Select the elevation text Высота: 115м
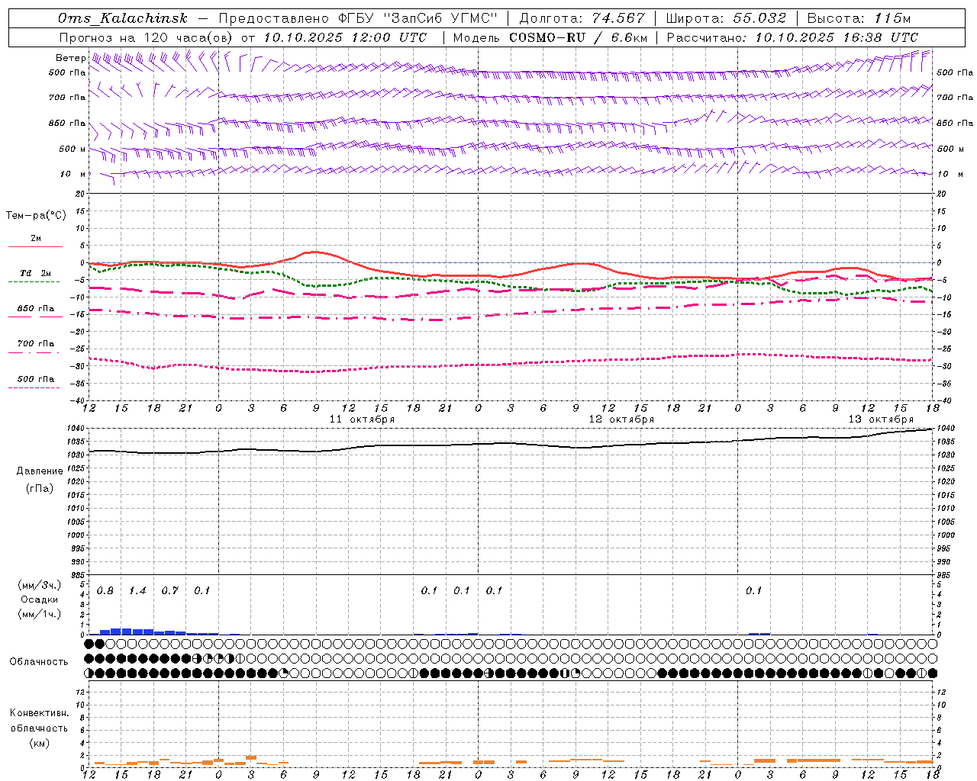This screenshot has width=977, height=781. 859,18
